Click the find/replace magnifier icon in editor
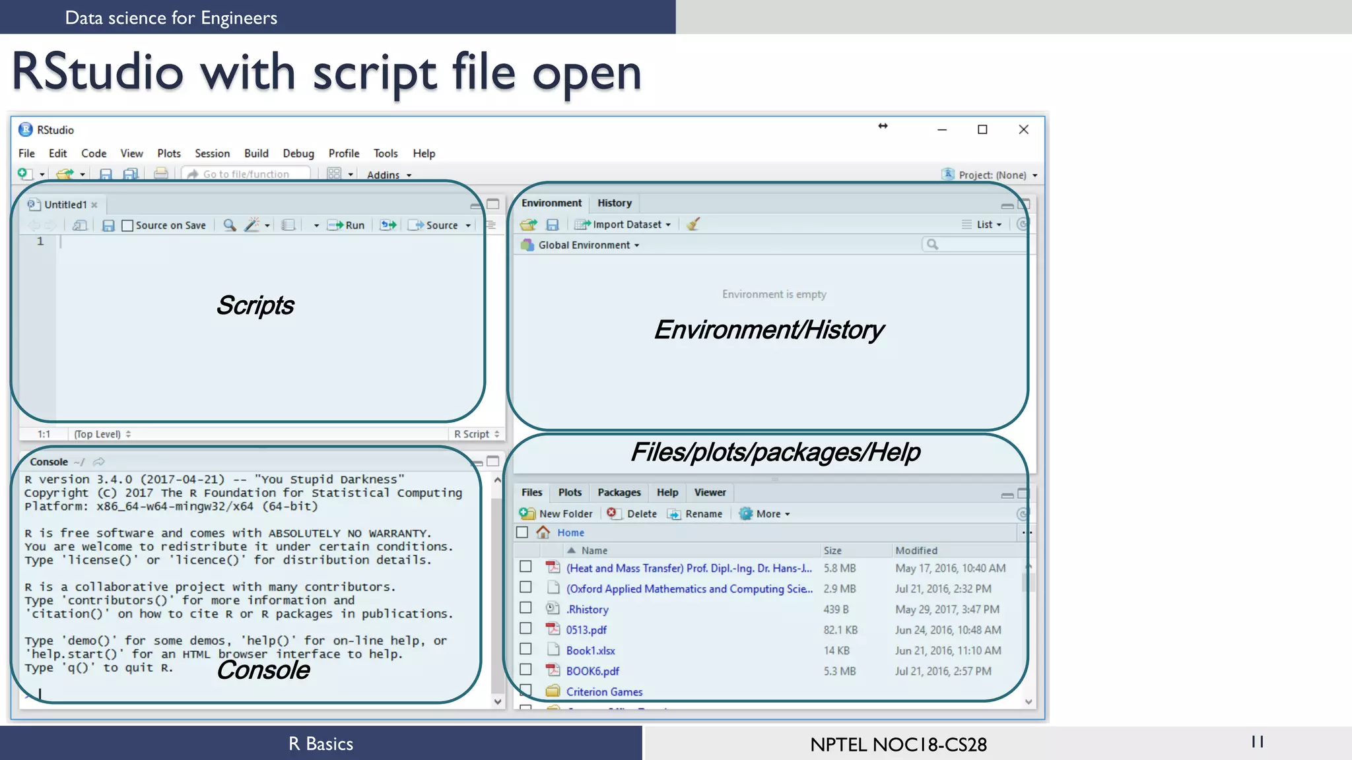The image size is (1352, 760). click(229, 225)
